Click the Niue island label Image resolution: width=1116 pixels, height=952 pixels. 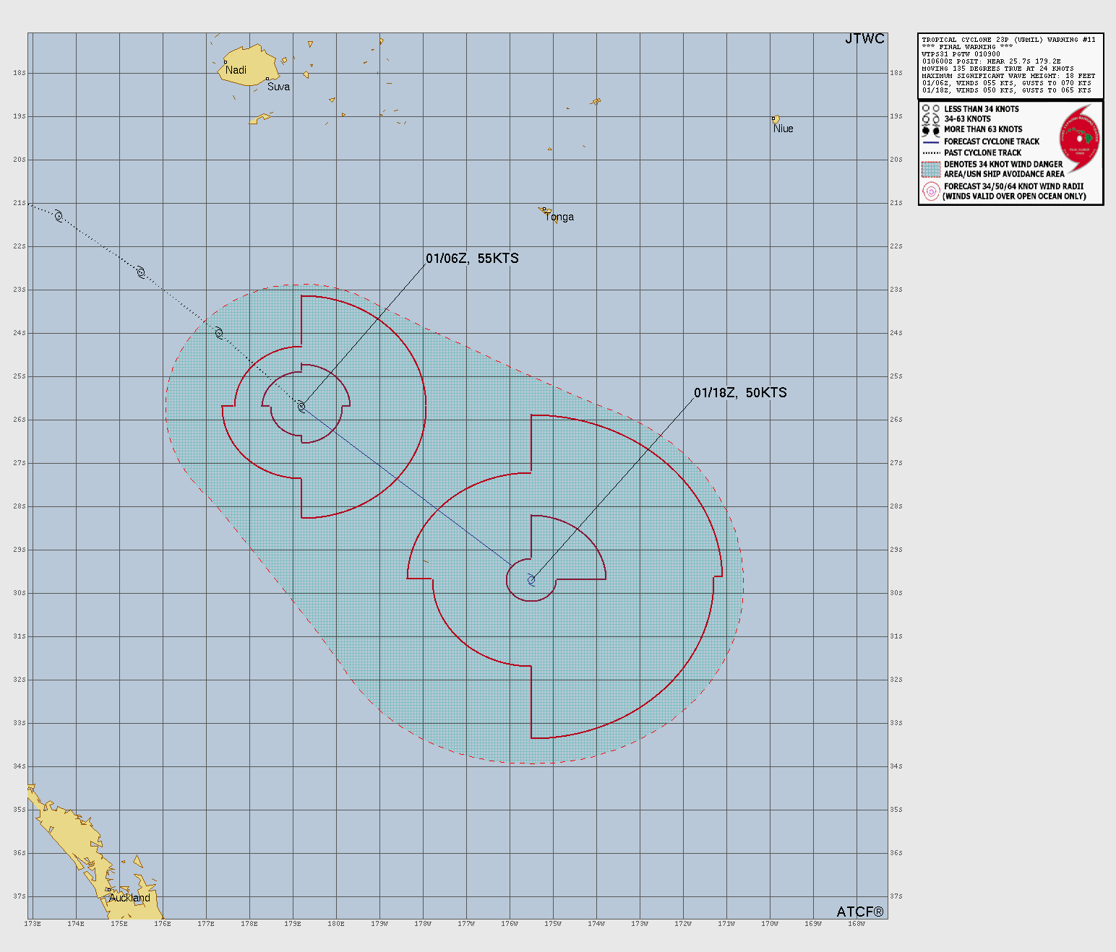point(783,129)
